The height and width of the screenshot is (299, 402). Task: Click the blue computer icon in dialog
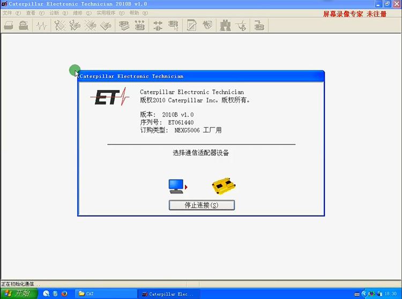click(x=176, y=186)
